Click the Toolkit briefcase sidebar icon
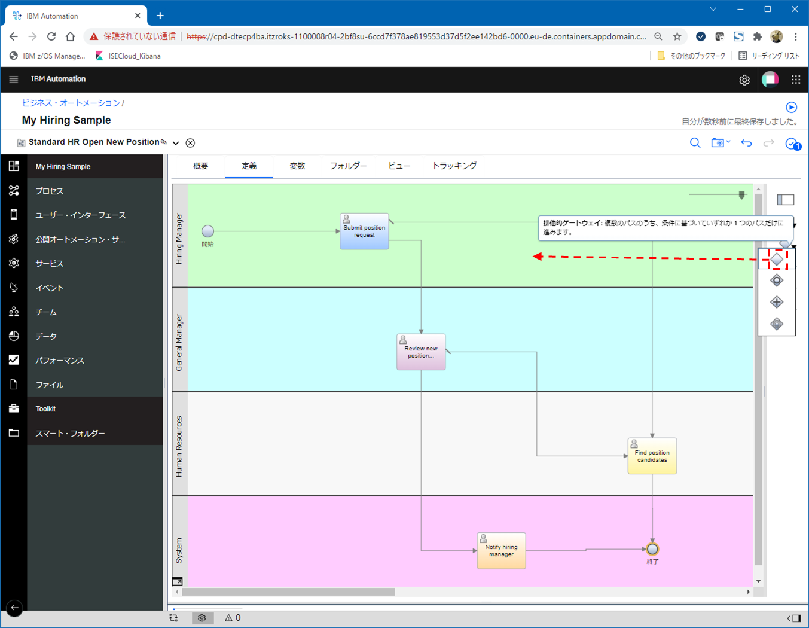Image resolution: width=809 pixels, height=628 pixels. pyautogui.click(x=14, y=408)
